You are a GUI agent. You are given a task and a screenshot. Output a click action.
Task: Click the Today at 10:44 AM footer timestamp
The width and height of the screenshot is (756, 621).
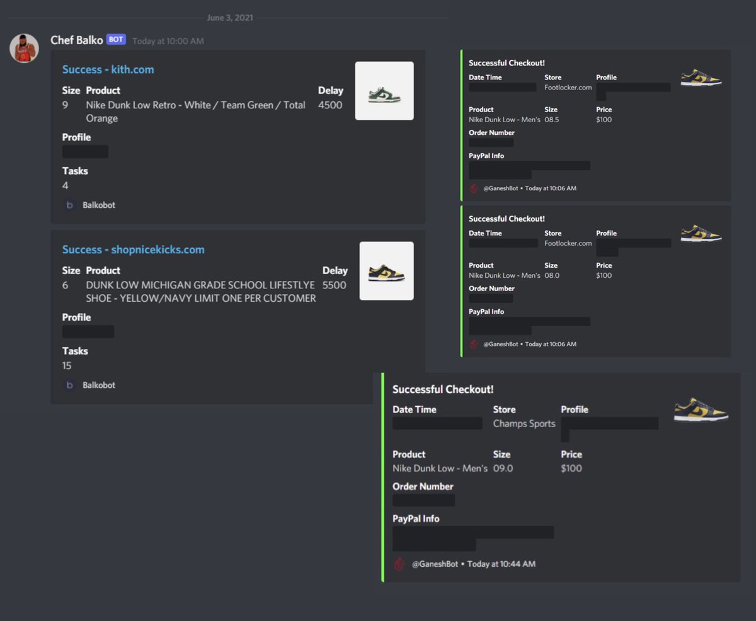(x=501, y=564)
